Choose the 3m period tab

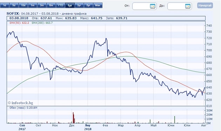pyautogui.click(x=42, y=5)
